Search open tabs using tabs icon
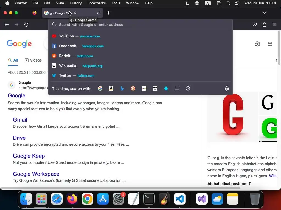Screen dimensions: 281x210 [177, 88]
